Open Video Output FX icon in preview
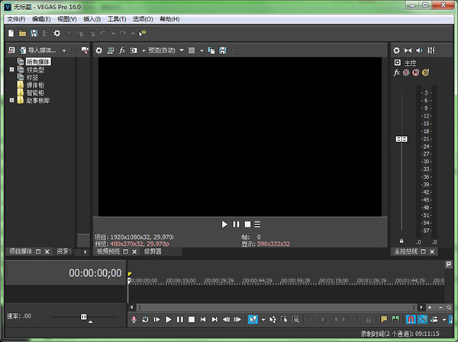Viewport: 458px width, 342px height. (x=122, y=50)
